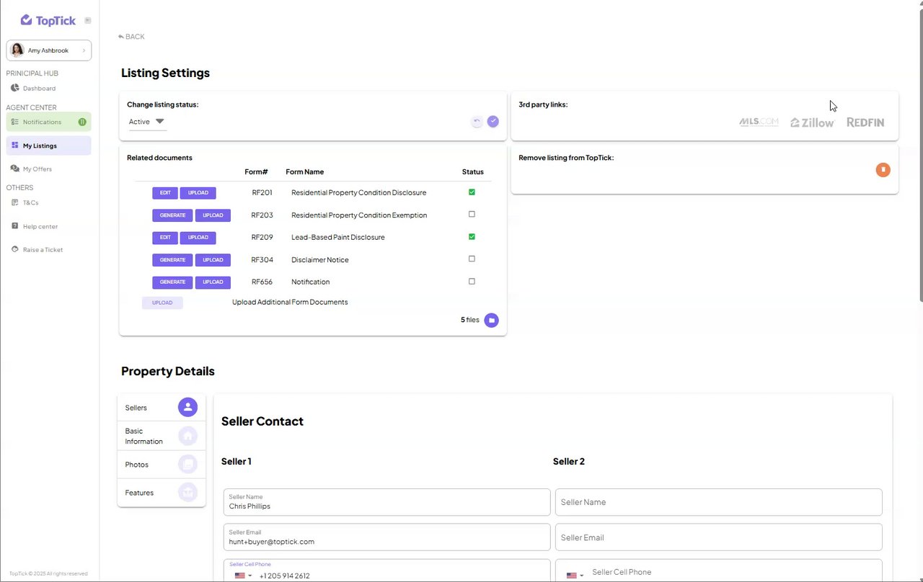Collapse the sidebar next to TopTick logo
The width and height of the screenshot is (923, 582).
tap(88, 21)
